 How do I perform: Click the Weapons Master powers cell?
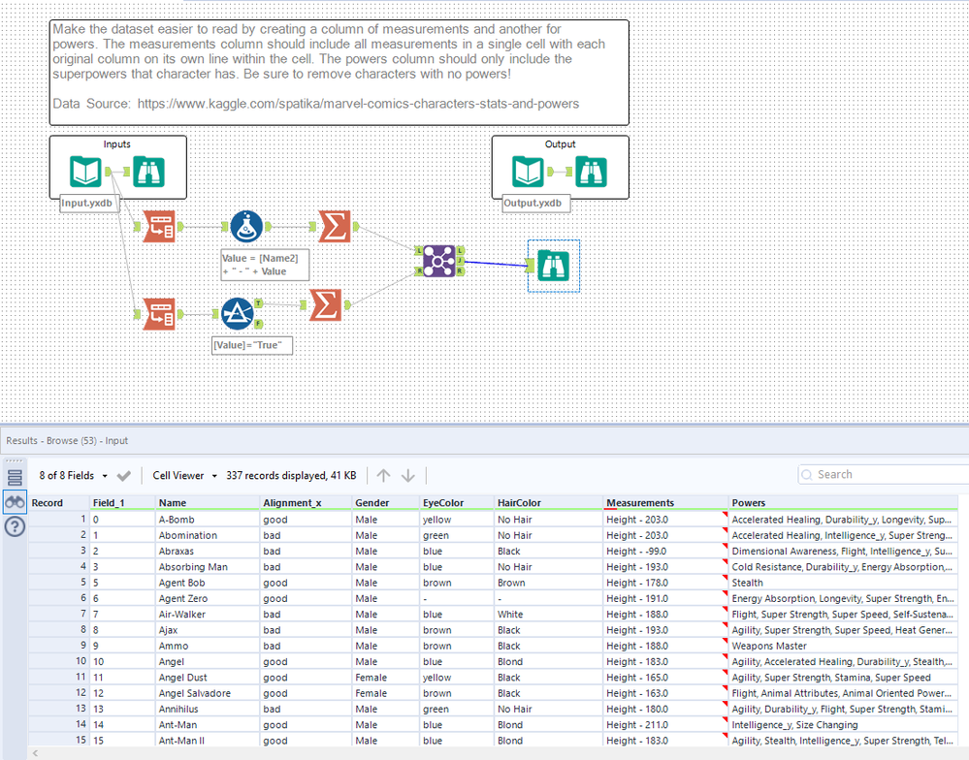click(843, 646)
